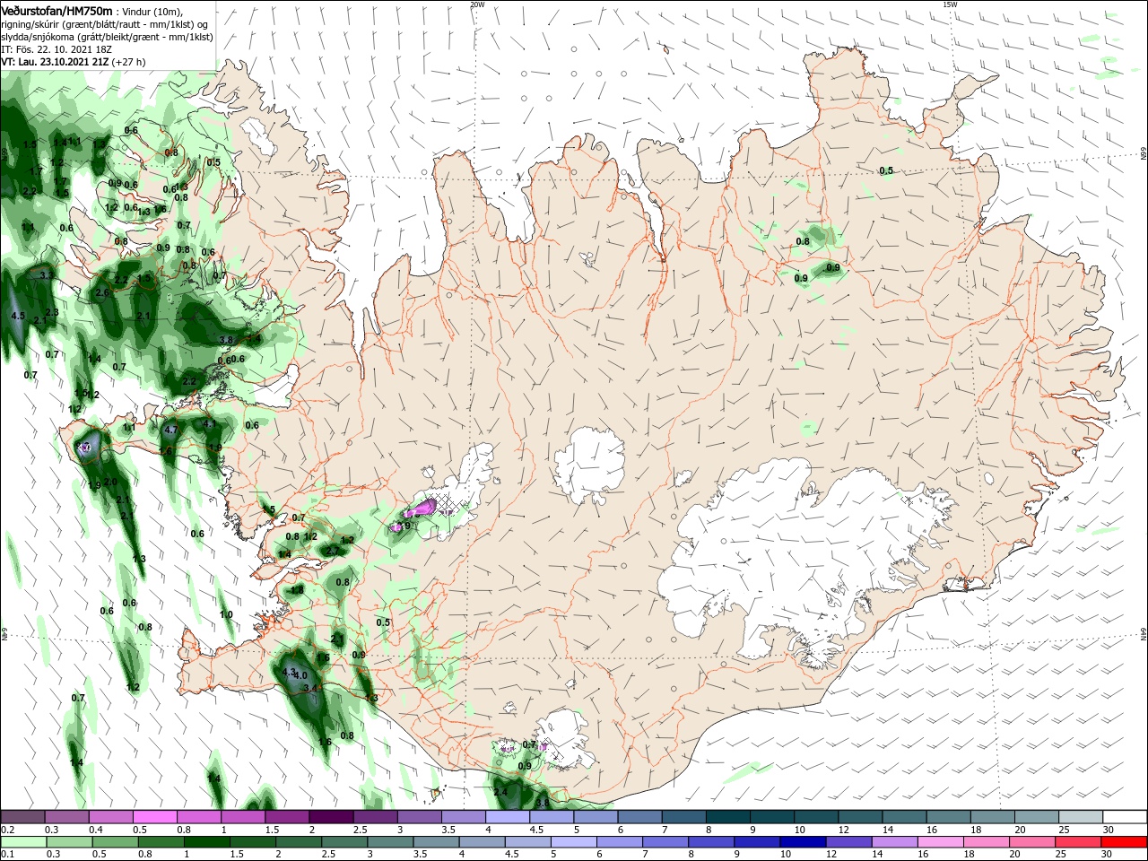Click the dark teal snow-scale swatch starting at 8
Screen dimensions: 1148x861
point(728,817)
